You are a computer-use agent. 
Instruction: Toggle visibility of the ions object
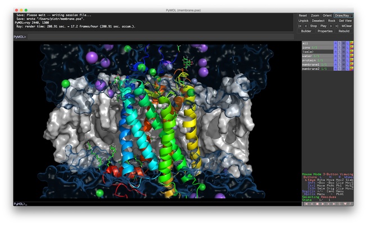[318, 47]
